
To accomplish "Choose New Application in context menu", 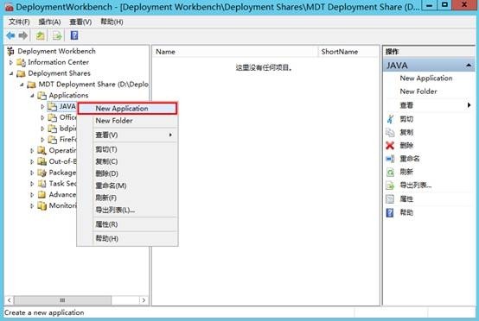I will click(127, 109).
